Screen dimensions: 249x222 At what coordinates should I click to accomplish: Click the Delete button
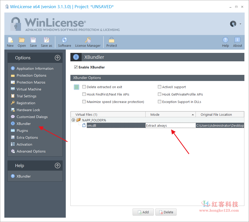(166, 212)
